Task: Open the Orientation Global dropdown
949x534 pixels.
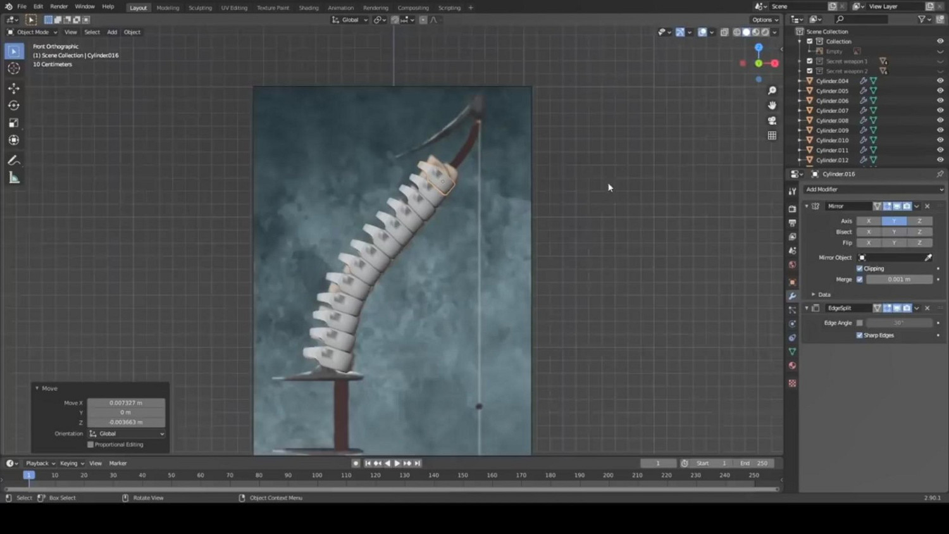Action: point(127,433)
